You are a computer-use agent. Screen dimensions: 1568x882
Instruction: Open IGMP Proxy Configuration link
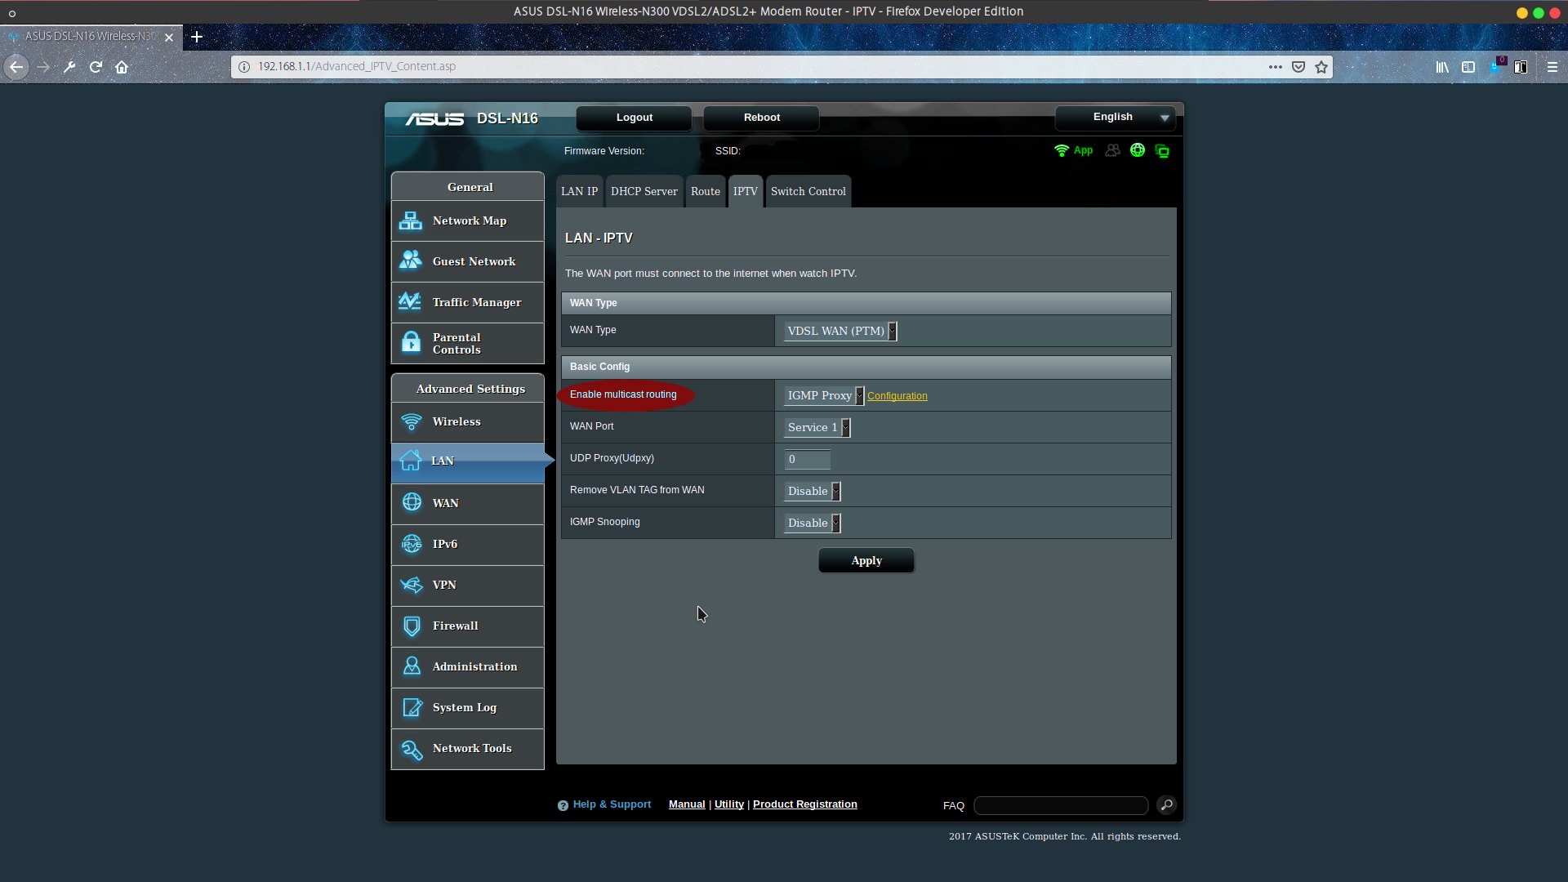[x=897, y=395]
